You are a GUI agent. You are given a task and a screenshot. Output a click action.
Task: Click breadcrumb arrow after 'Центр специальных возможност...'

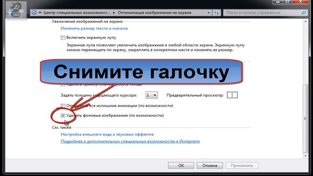coord(114,13)
